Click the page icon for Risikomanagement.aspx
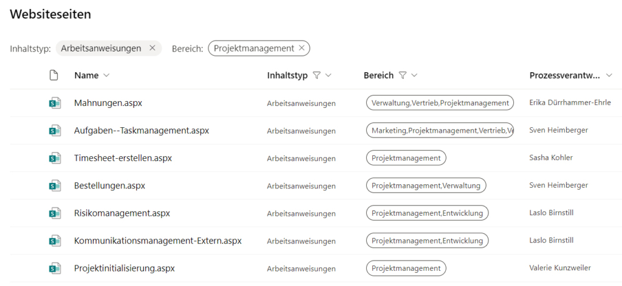Image resolution: width=622 pixels, height=286 pixels. coord(54,213)
